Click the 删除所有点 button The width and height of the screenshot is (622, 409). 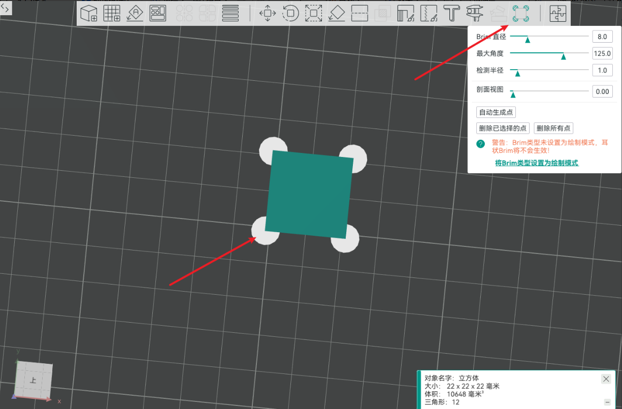tap(553, 129)
